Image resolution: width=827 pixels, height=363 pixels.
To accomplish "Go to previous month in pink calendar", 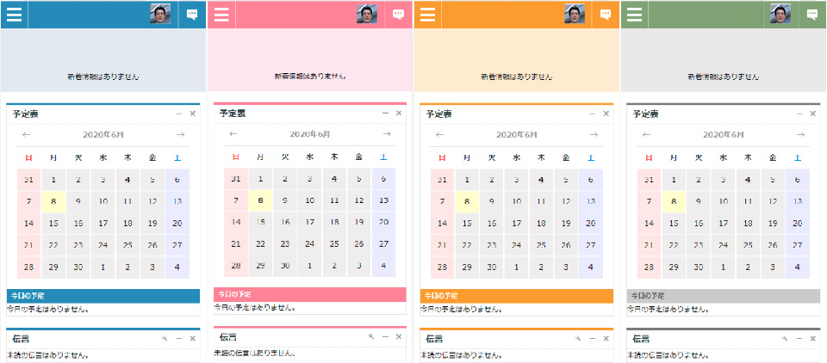I will pyautogui.click(x=233, y=134).
